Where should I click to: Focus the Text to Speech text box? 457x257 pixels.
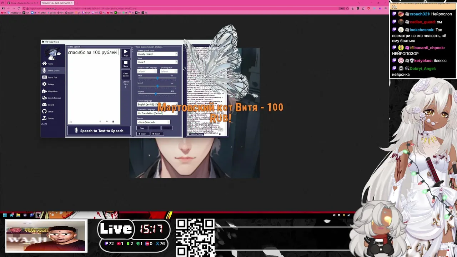point(94,86)
